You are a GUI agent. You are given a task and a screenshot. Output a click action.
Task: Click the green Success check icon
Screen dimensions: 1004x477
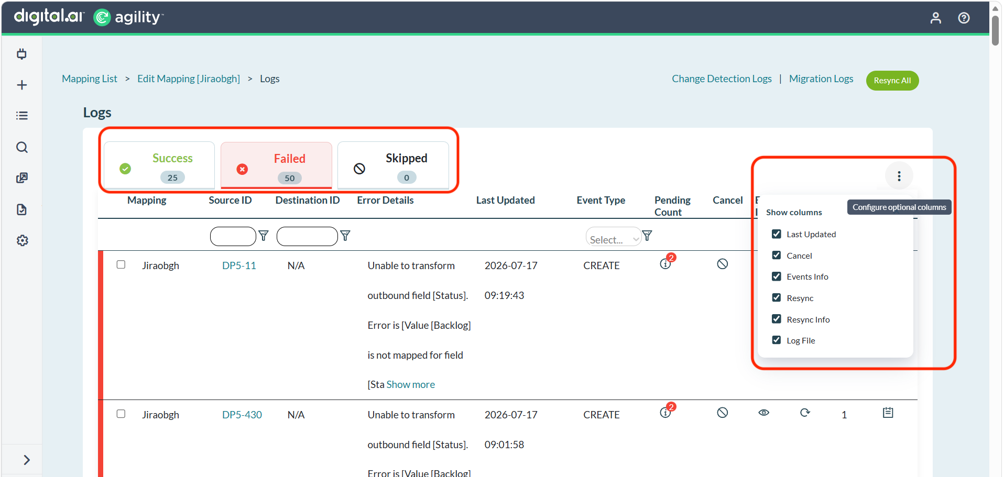point(125,169)
